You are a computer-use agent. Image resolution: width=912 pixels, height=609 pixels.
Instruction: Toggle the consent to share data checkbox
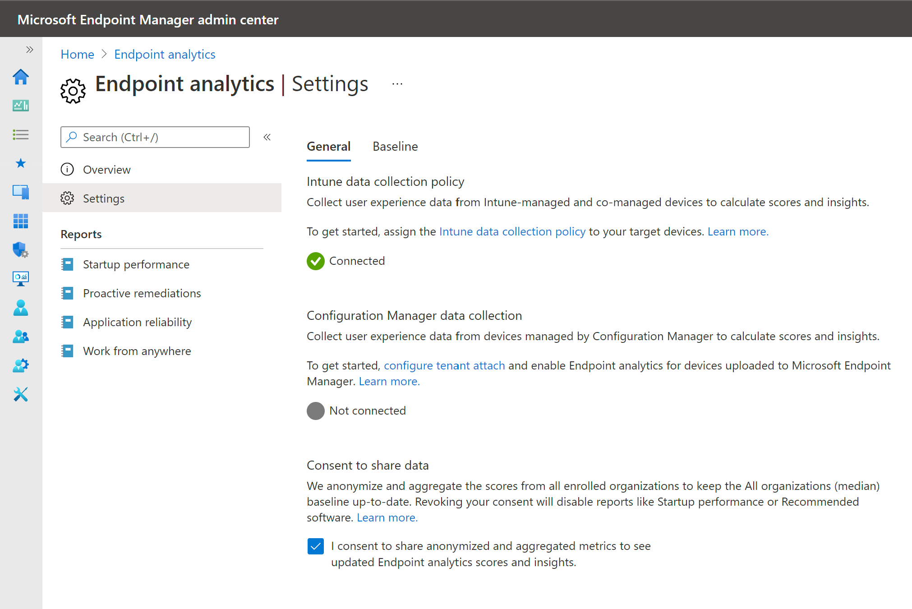pyautogui.click(x=316, y=546)
